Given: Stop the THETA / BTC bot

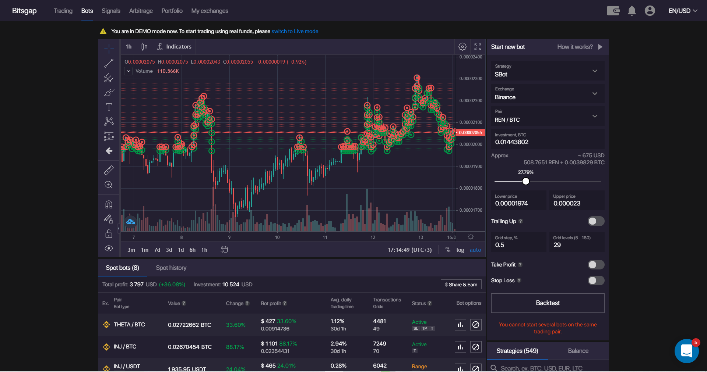Looking at the screenshot, I should pos(476,325).
